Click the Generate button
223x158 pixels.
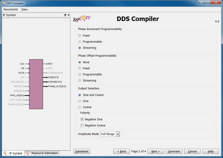[174, 152]
